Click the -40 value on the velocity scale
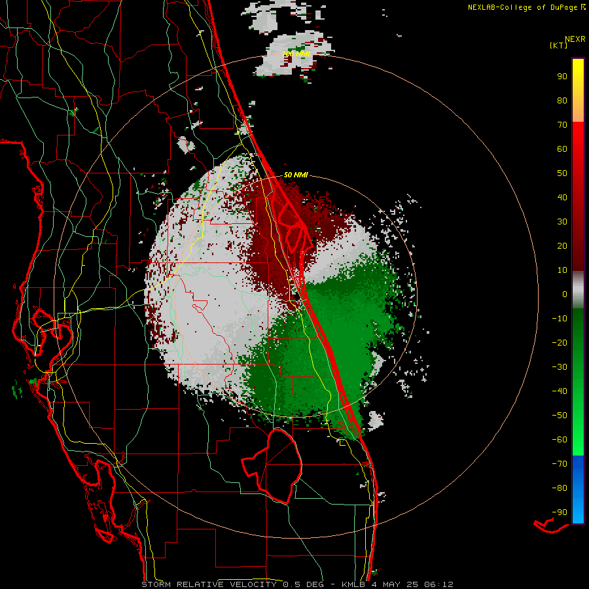Image resolution: width=589 pixels, height=589 pixels. click(560, 391)
